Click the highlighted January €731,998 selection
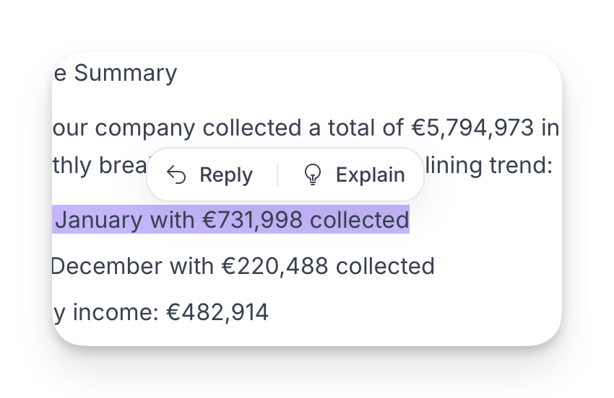The height and width of the screenshot is (398, 614). (231, 219)
